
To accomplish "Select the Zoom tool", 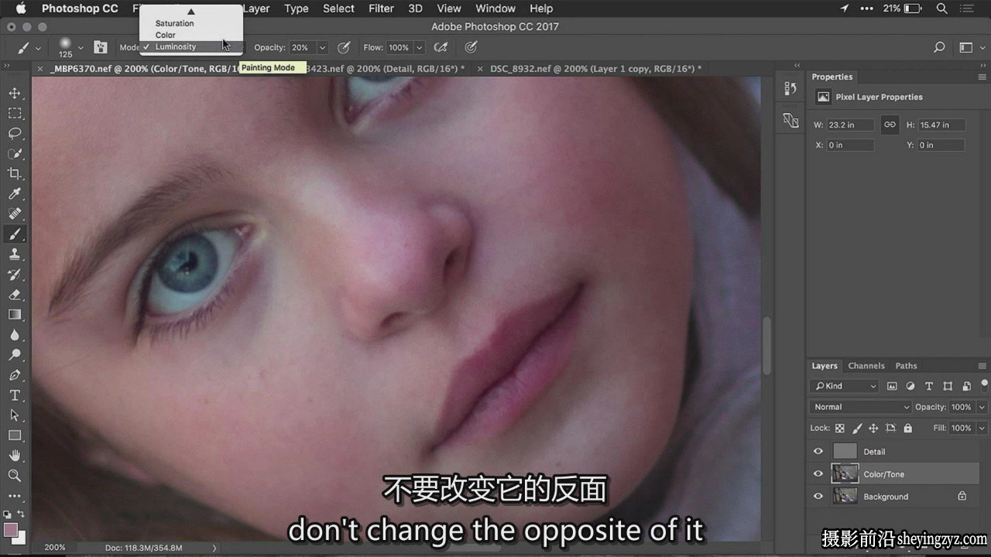I will 15,476.
